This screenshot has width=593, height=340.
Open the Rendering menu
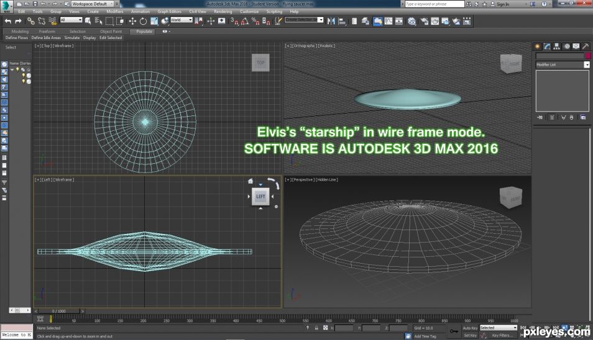click(223, 11)
